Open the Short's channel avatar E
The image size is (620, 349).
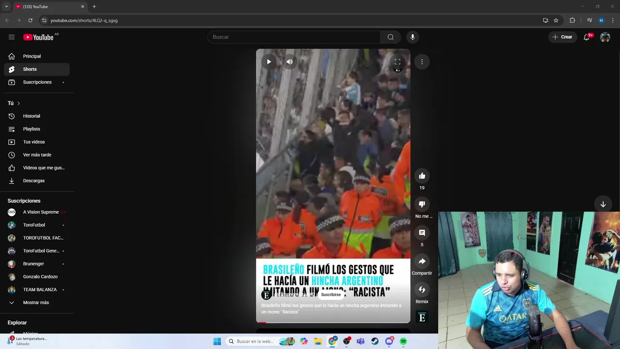[x=266, y=295]
